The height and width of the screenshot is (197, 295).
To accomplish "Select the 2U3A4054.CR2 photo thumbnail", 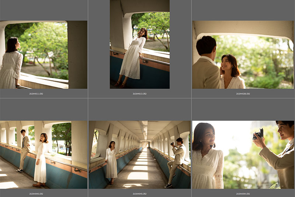I will (243, 154).
